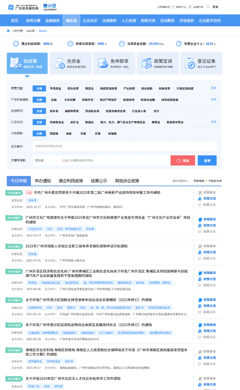Switch to the 申办通知 tab

43,181
